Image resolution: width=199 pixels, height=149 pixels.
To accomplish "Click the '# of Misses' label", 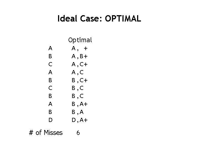I will tap(46, 133).
